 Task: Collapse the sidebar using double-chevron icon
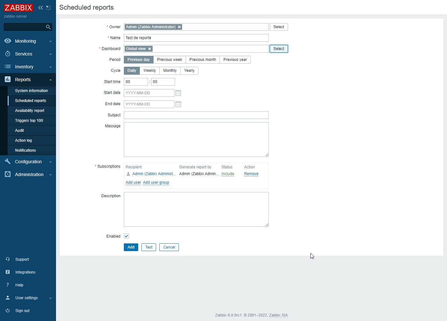pyautogui.click(x=41, y=8)
